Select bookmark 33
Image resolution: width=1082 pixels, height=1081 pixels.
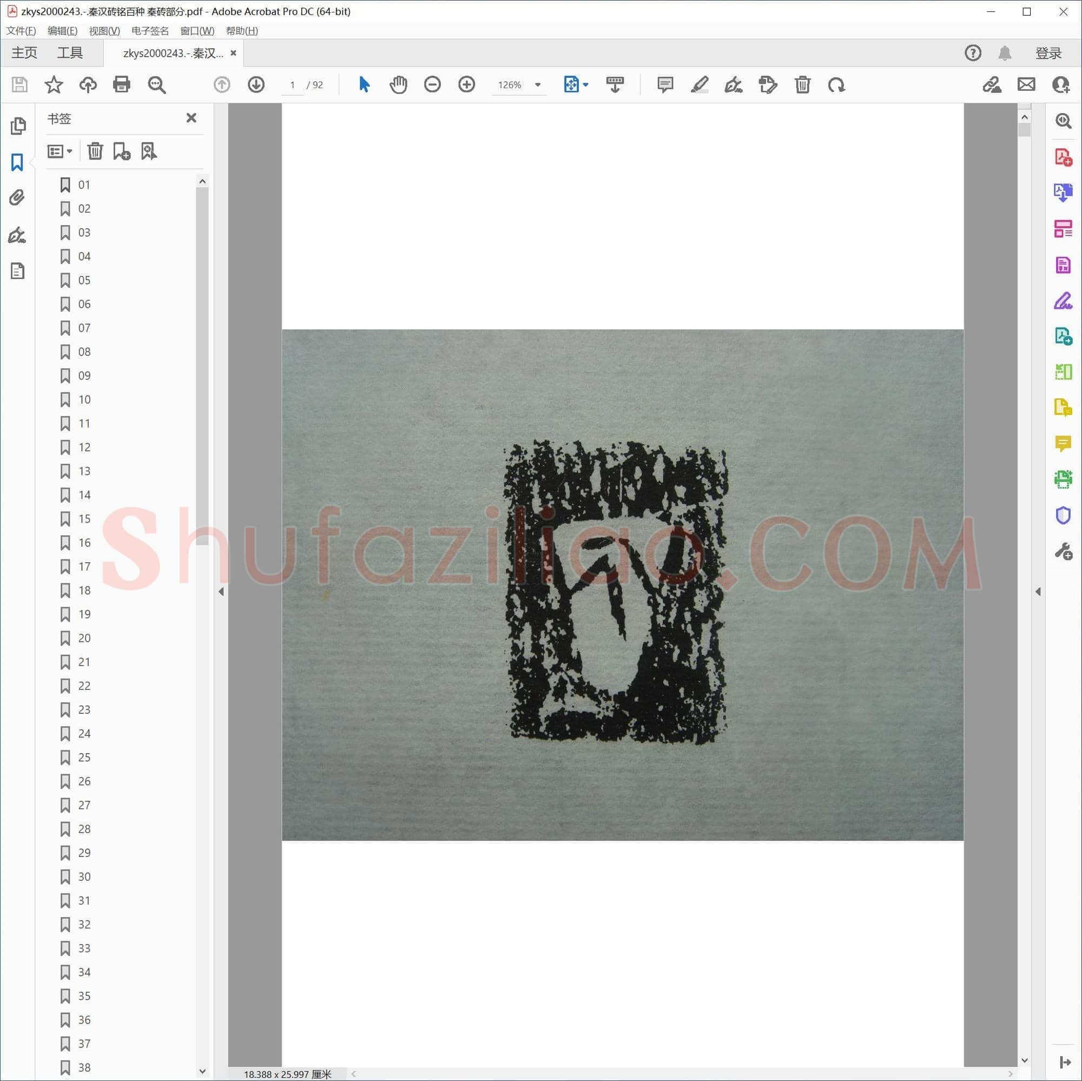tap(84, 948)
